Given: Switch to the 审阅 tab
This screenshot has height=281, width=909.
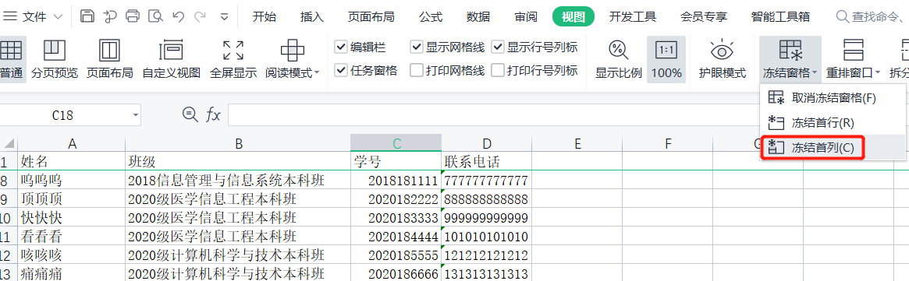Looking at the screenshot, I should 526,17.
